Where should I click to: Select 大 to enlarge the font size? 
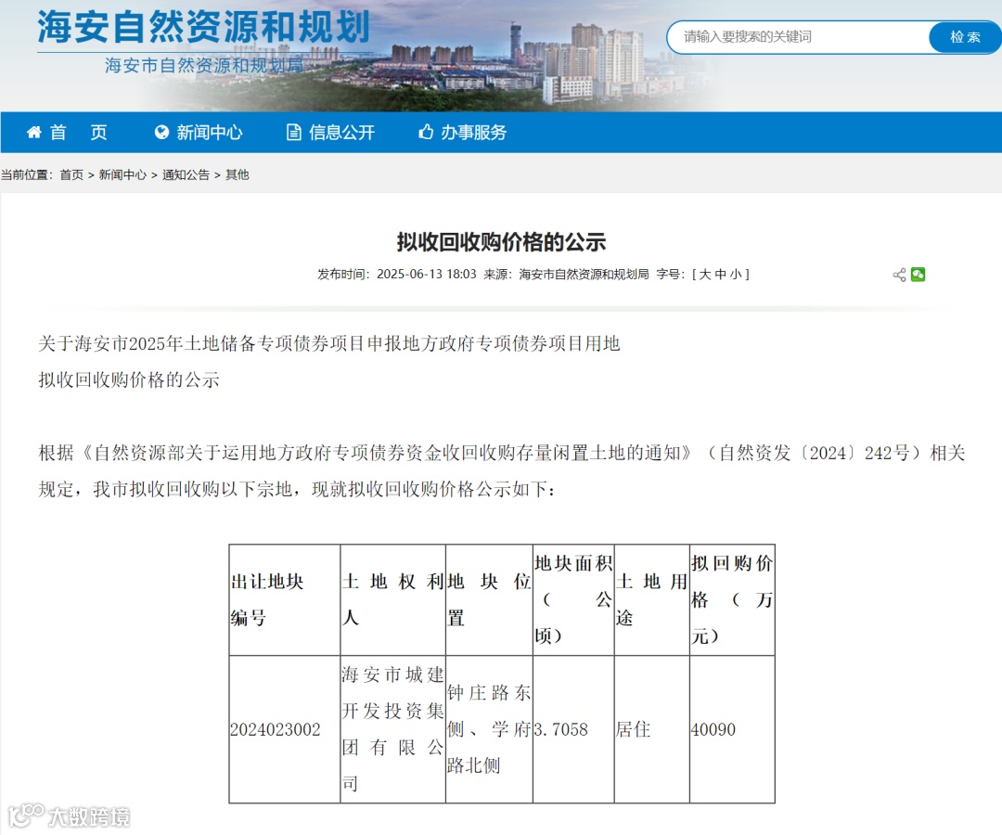[x=707, y=275]
